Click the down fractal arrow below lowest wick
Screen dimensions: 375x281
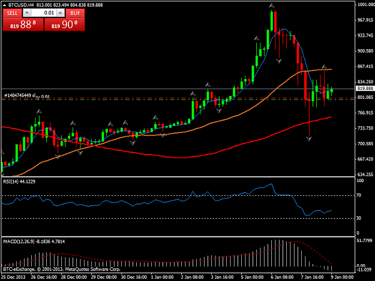(309, 139)
